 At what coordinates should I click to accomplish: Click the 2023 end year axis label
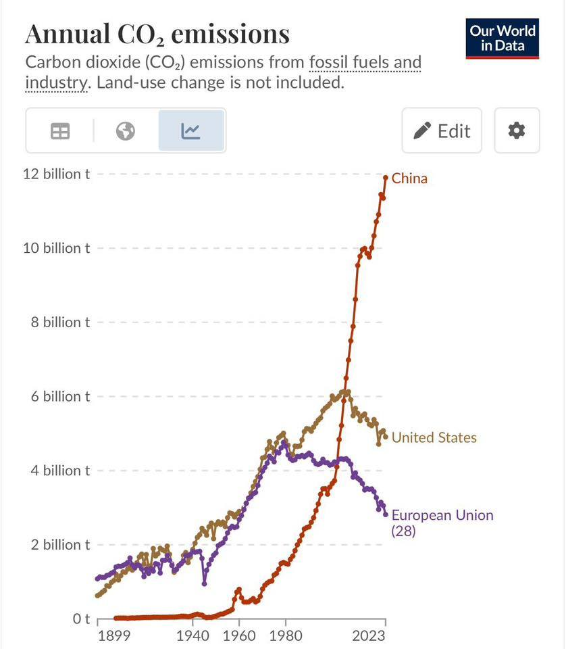pyautogui.click(x=368, y=636)
